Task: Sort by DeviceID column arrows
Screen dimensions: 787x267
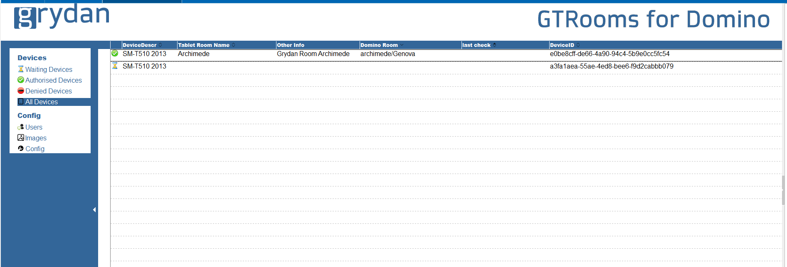Action: coord(578,45)
